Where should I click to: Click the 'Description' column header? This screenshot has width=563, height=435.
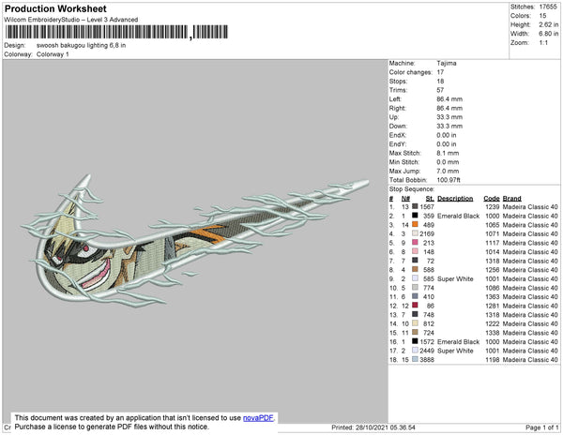pyautogui.click(x=455, y=199)
